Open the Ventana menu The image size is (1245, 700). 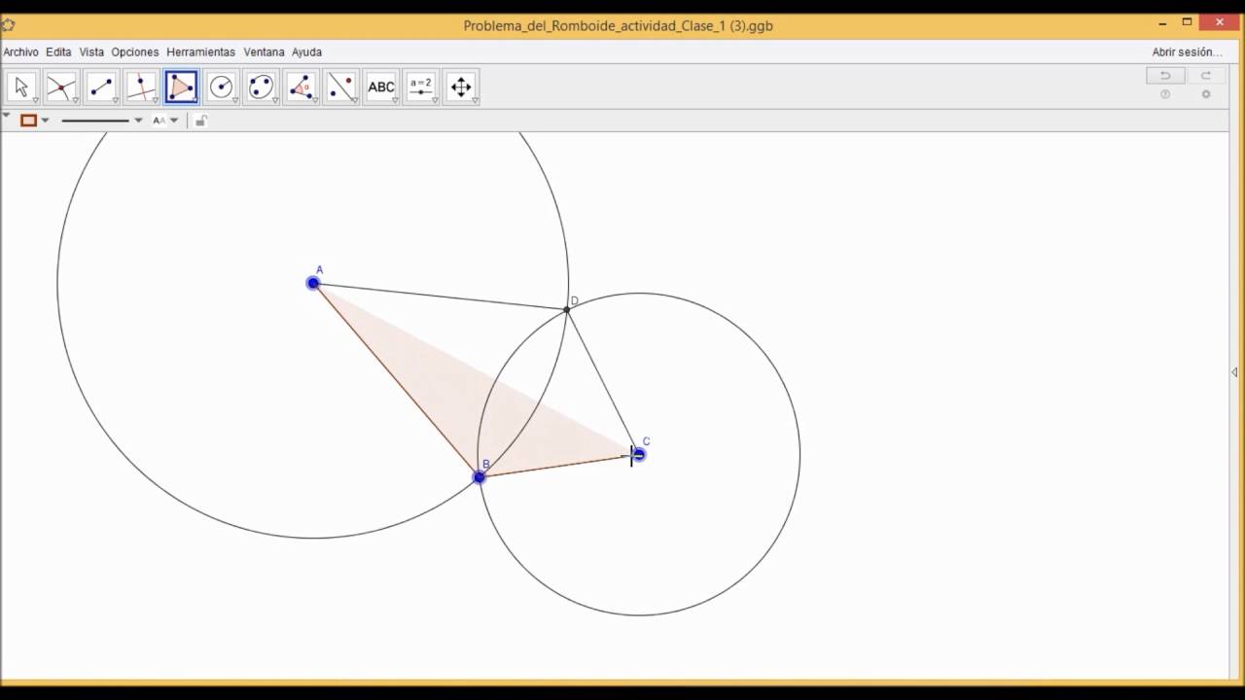(x=264, y=52)
